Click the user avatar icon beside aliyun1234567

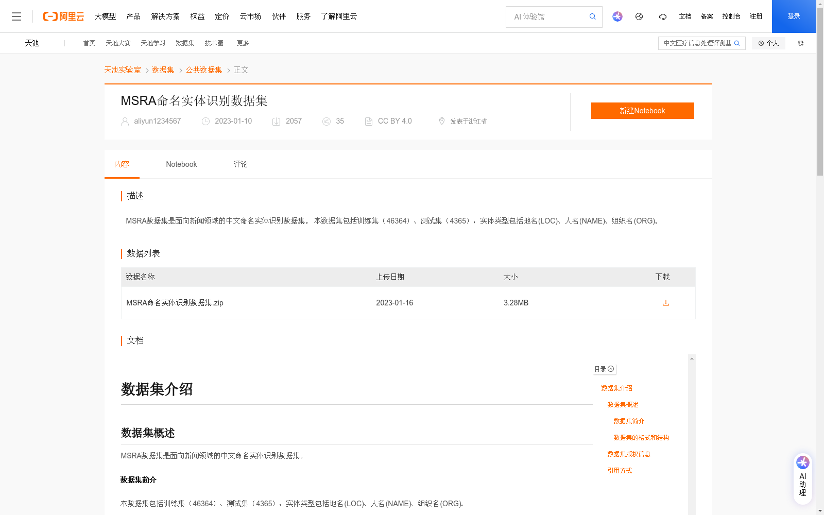pyautogui.click(x=125, y=122)
